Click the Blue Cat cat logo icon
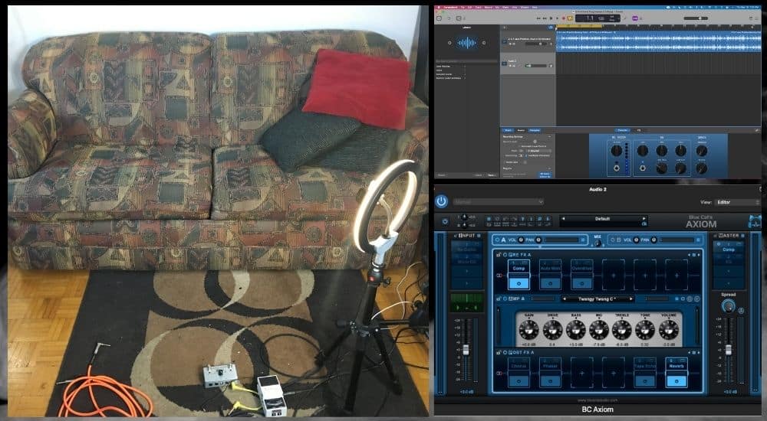 [754, 221]
